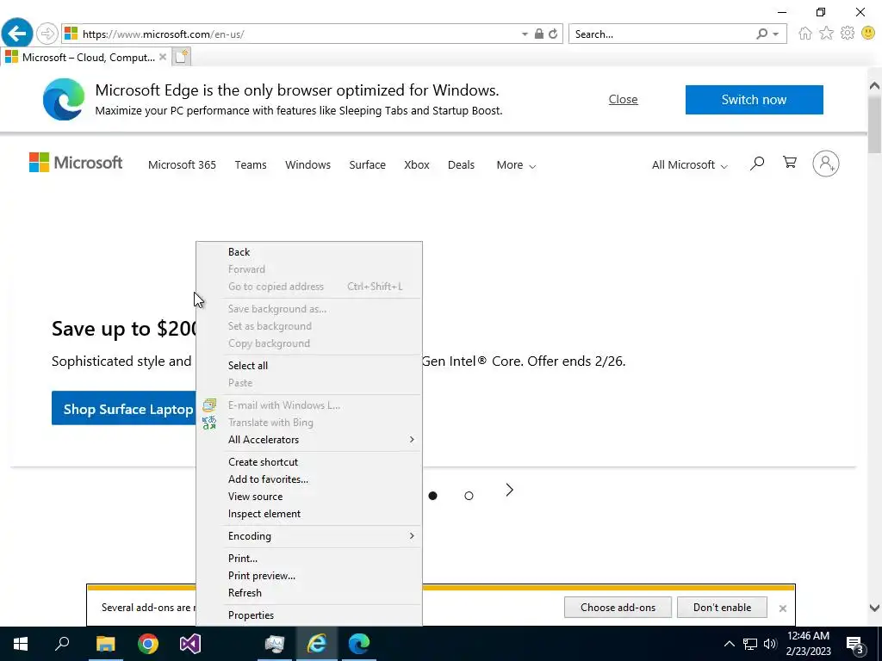Viewport: 882px width, 661px height.
Task: Choose Add to favorites... in context menu
Action: [309, 479]
